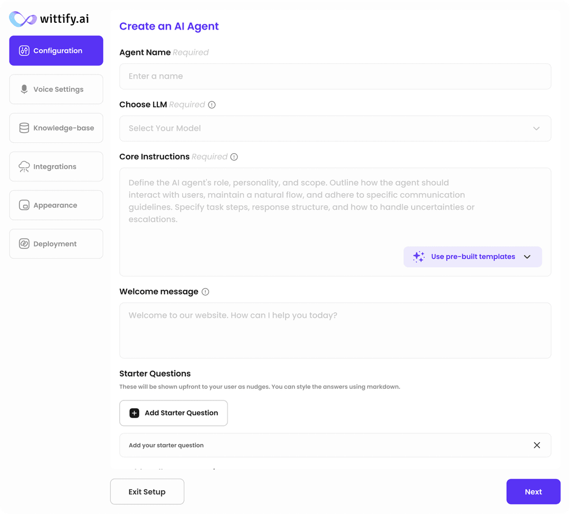This screenshot has width=570, height=514.
Task: Expand the Use pre-built templates menu
Action: click(x=472, y=256)
